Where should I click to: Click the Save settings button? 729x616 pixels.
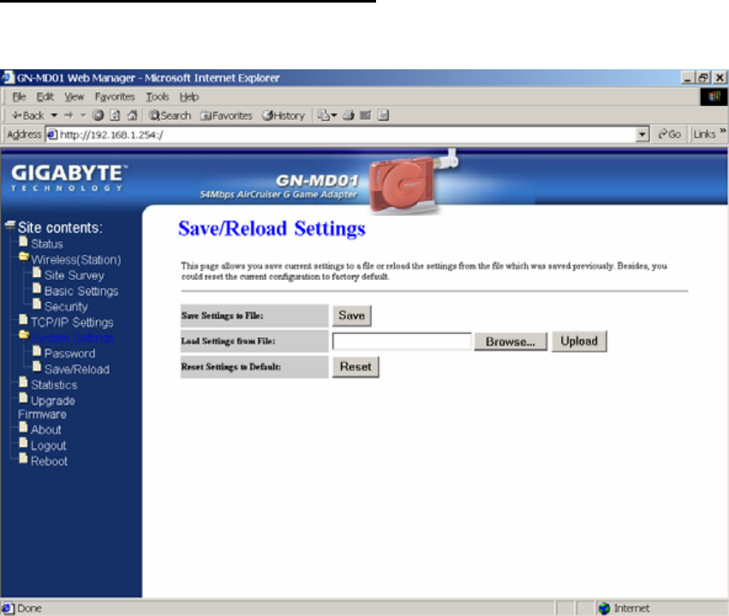pyautogui.click(x=352, y=316)
